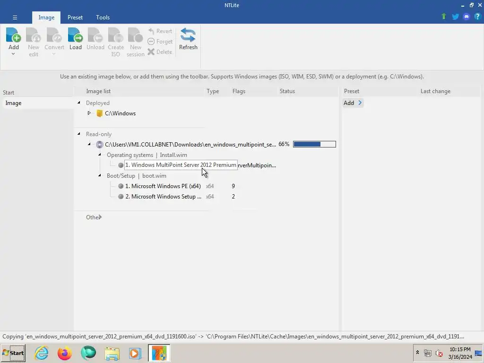Select Microsoft Windows PE (x64) entry
The width and height of the screenshot is (484, 363).
click(x=163, y=186)
